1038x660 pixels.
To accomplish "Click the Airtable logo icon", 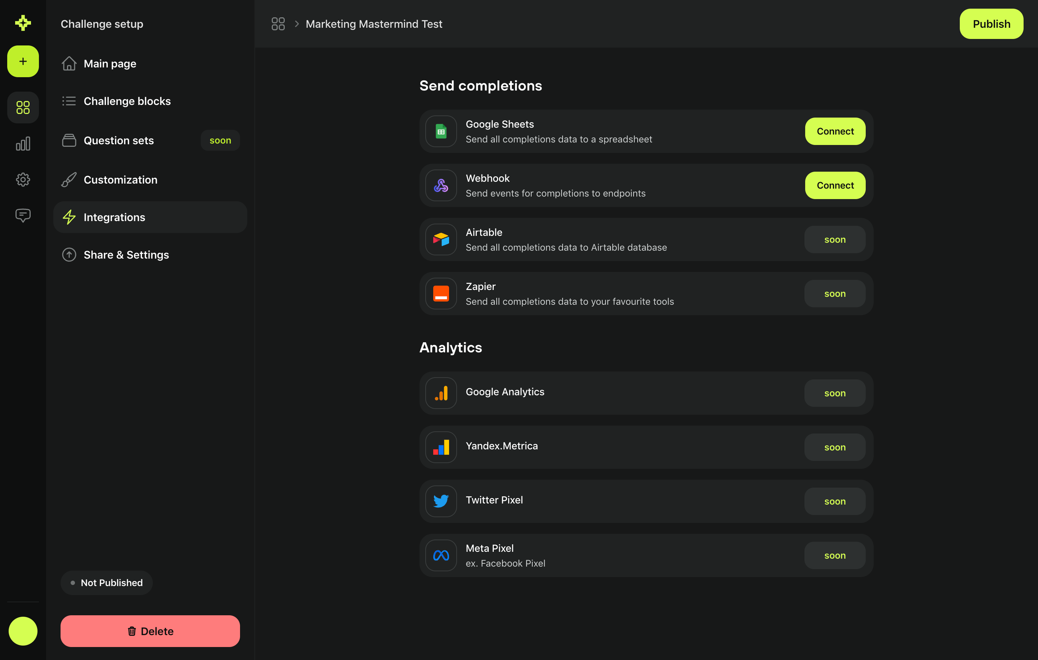I will coord(441,239).
